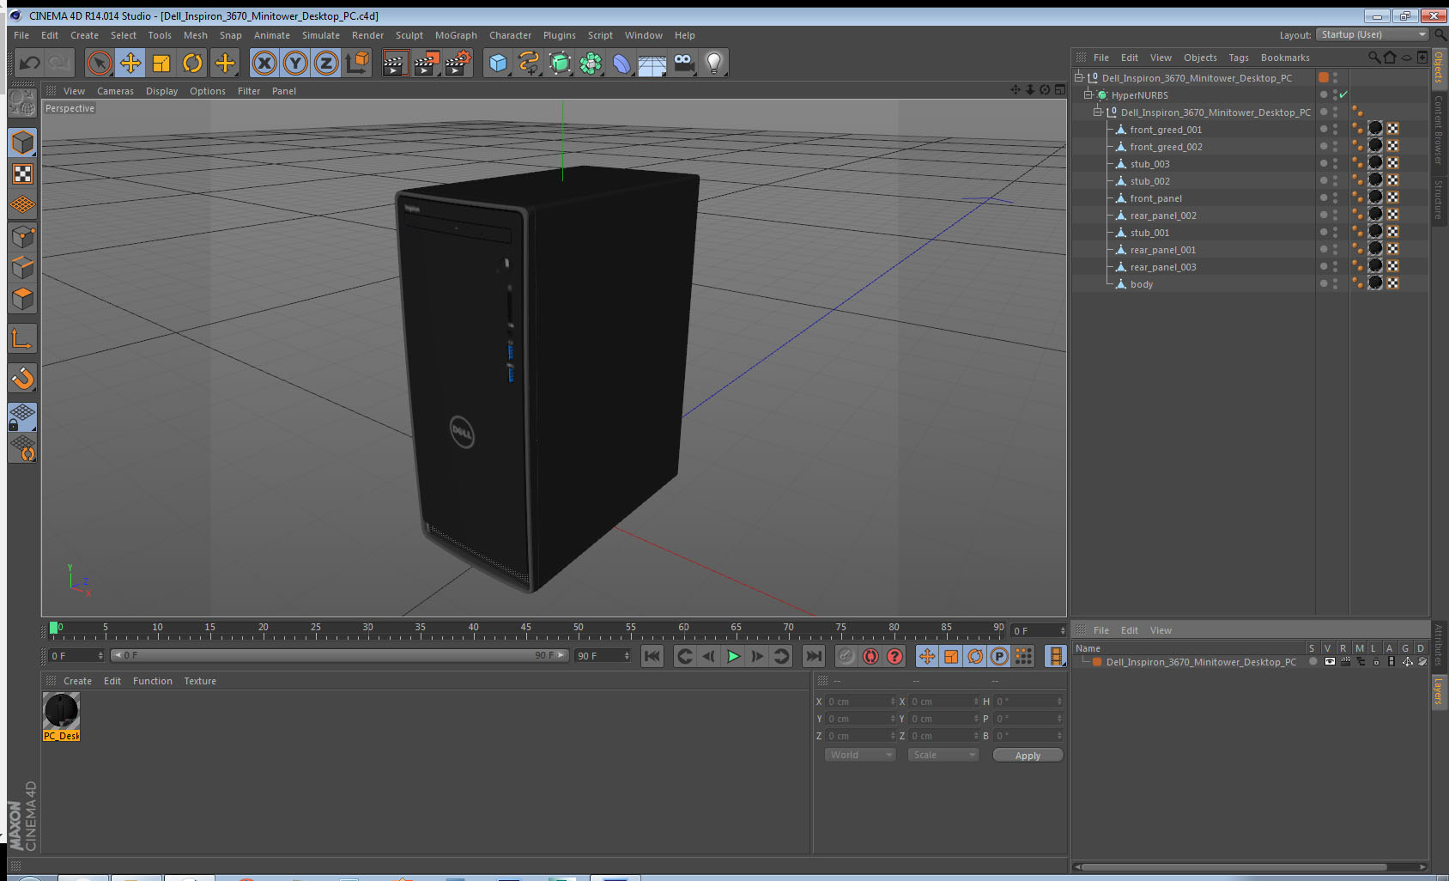Activate the Move tool in toolbar
The image size is (1449, 881).
(130, 63)
